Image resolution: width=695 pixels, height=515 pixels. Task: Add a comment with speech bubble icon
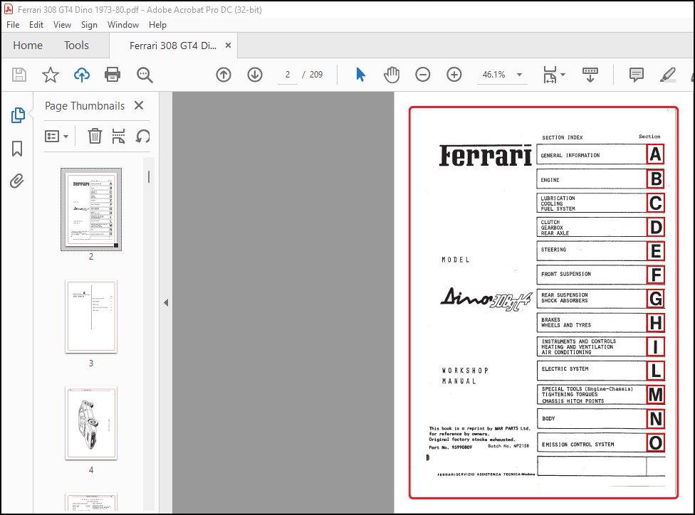[637, 75]
